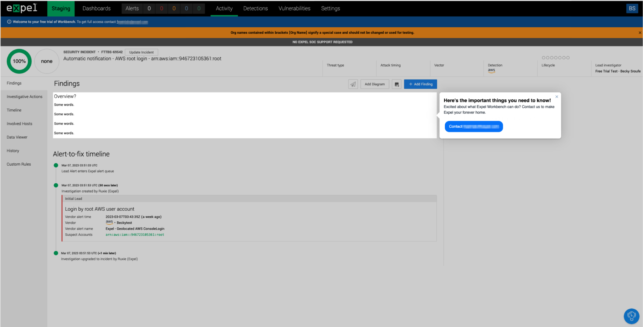Open History in the sidebar
643x327 pixels.
(x=13, y=151)
